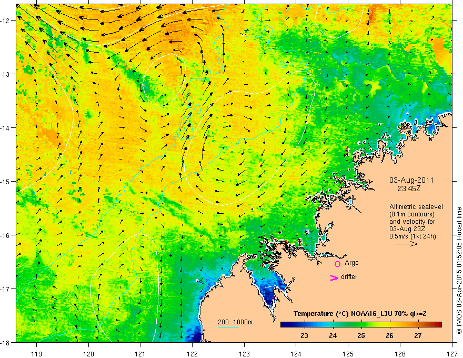Viewport: 463px width, 358px height.
Task: Click the colorbar tick label 24
Action: pyautogui.click(x=333, y=335)
